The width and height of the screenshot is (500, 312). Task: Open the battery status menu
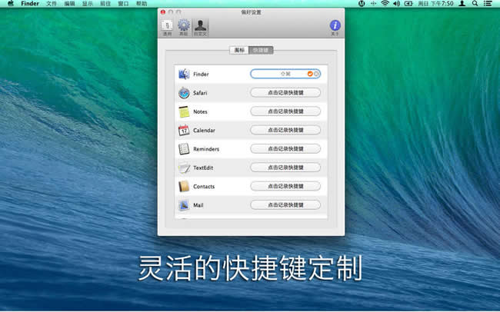[408, 4]
